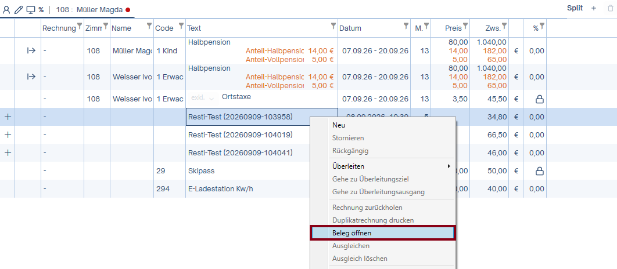Click the monitor icon in the top toolbar

(31, 10)
